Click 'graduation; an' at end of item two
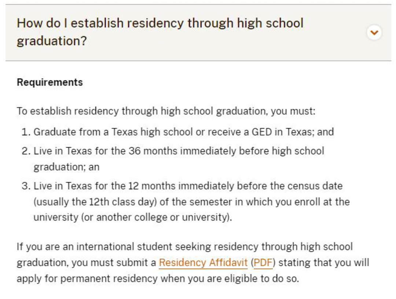Viewport: 396px width, 299px height. (x=66, y=167)
